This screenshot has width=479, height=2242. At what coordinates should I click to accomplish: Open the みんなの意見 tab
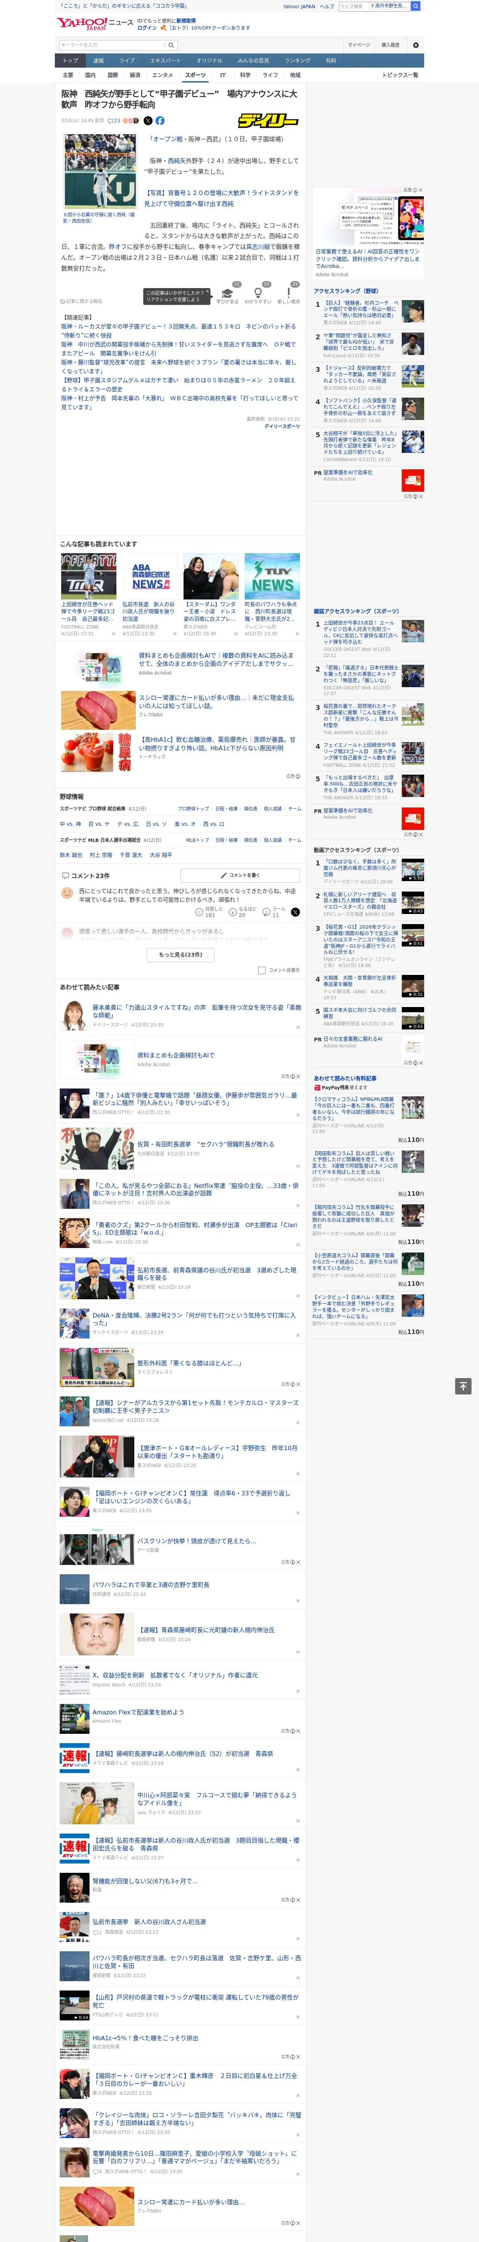(x=253, y=61)
